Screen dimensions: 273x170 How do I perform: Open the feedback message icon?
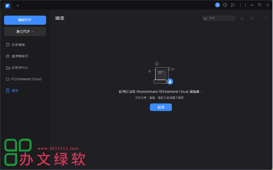(x=233, y=5)
